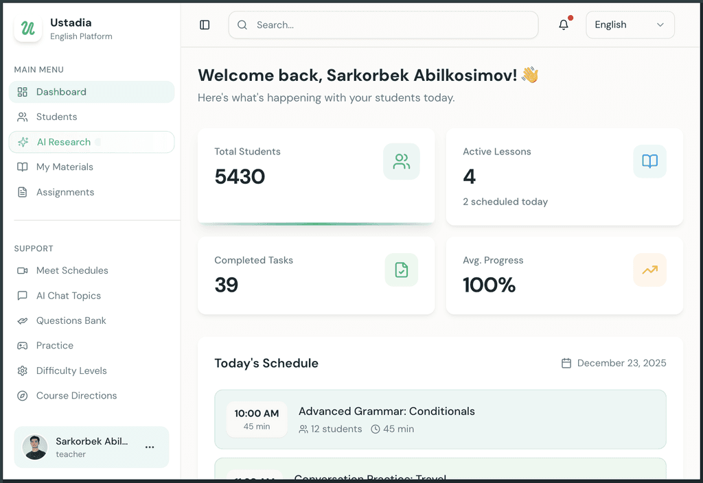
Task: Open the English language dropdown
Action: pyautogui.click(x=630, y=25)
